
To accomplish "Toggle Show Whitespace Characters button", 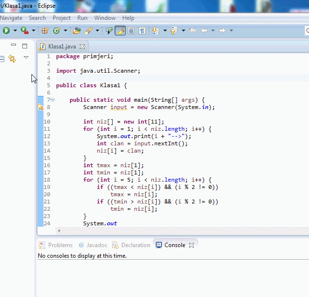I will (142, 31).
